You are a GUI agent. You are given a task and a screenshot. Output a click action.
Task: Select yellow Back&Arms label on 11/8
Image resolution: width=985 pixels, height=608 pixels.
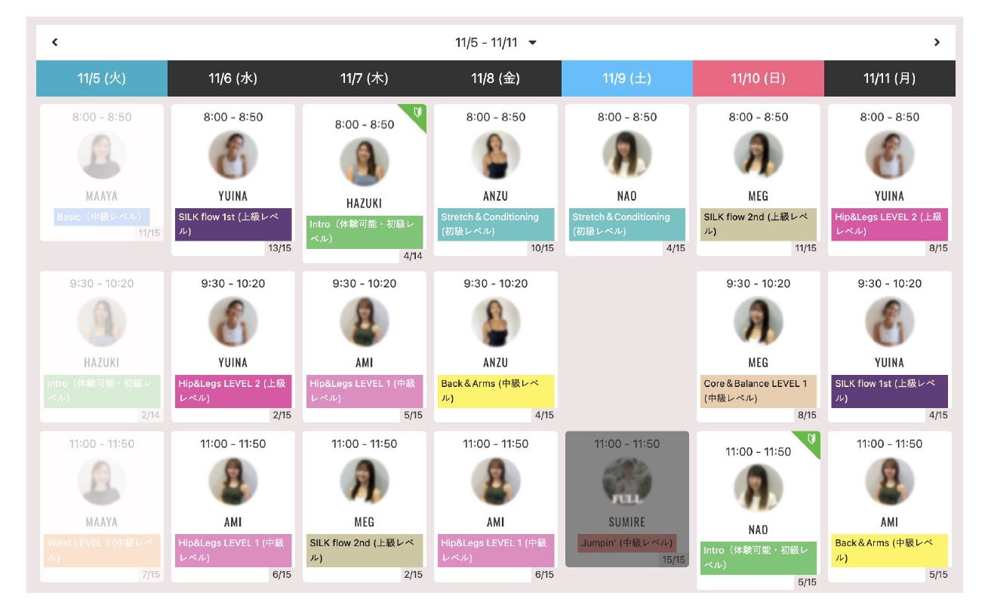(x=496, y=391)
